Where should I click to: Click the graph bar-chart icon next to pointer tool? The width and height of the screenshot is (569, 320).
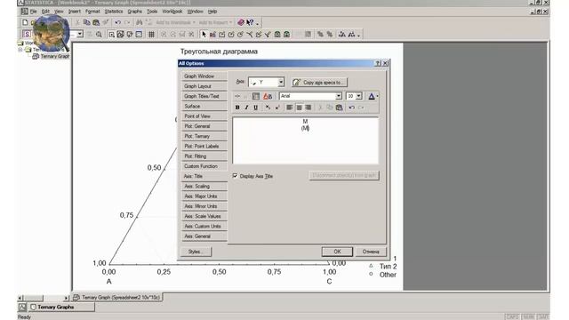click(212, 35)
